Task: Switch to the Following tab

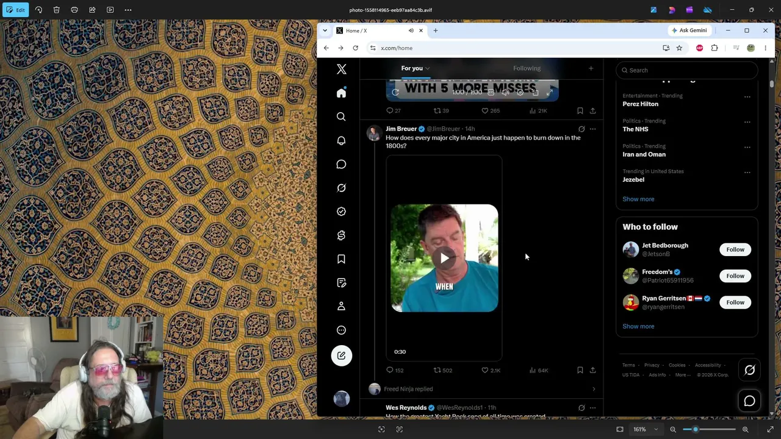Action: pyautogui.click(x=527, y=68)
